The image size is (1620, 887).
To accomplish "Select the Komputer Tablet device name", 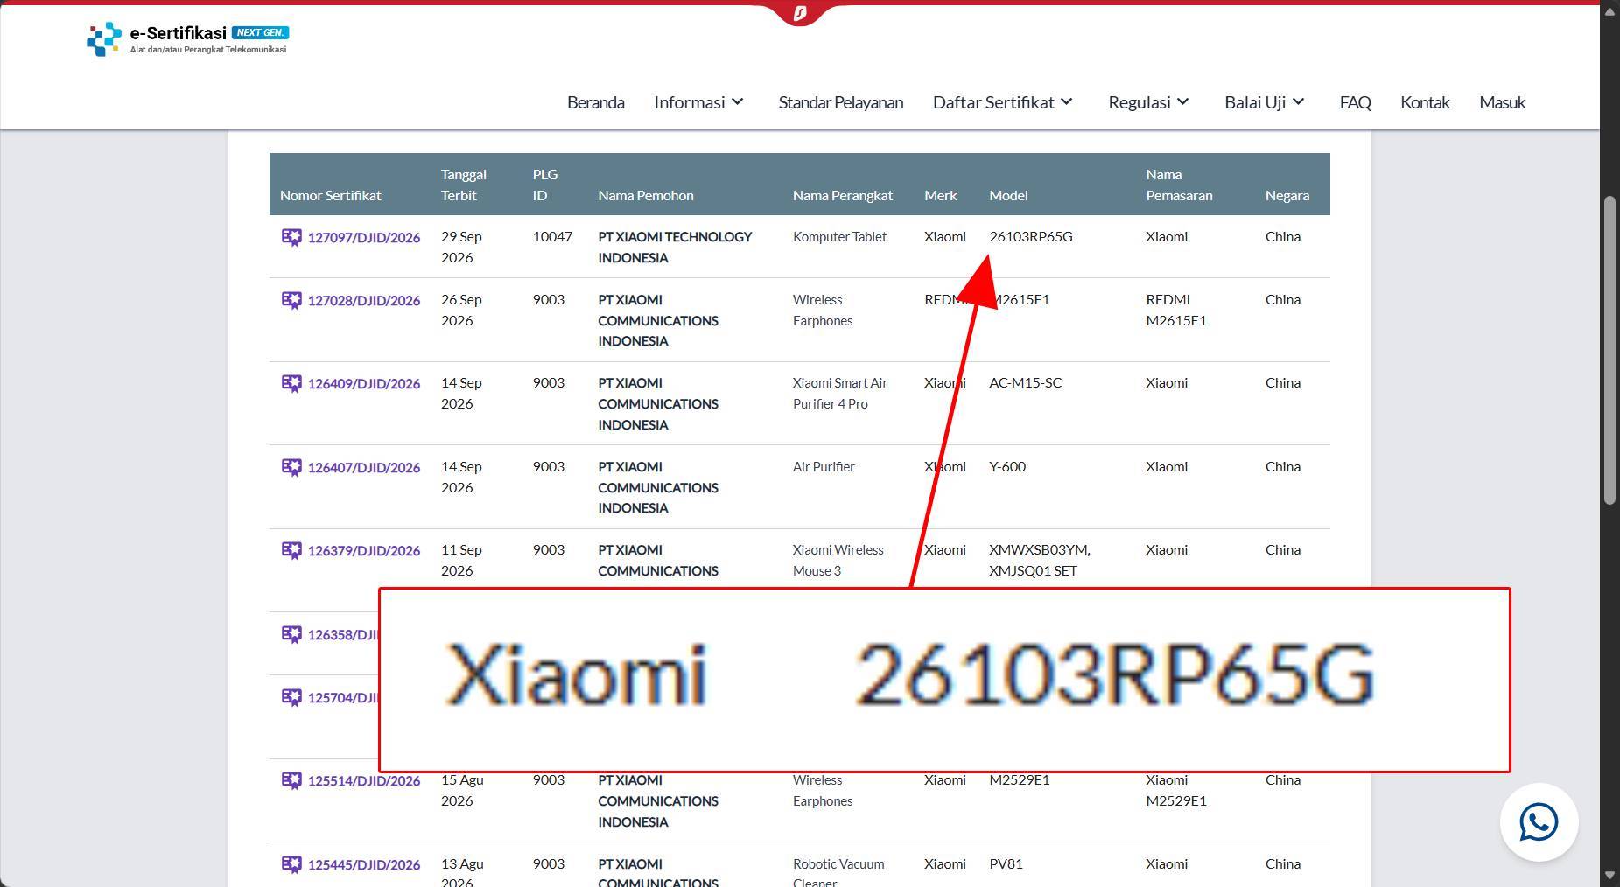I will pyautogui.click(x=839, y=236).
